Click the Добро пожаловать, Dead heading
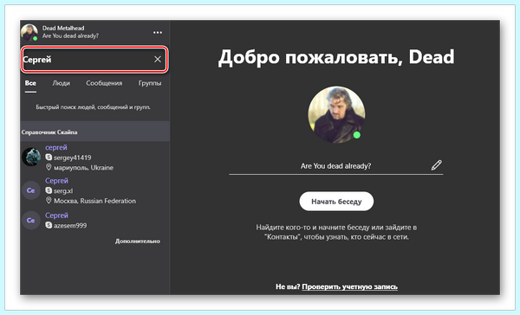Screen dimensions: 520x315 point(336,57)
